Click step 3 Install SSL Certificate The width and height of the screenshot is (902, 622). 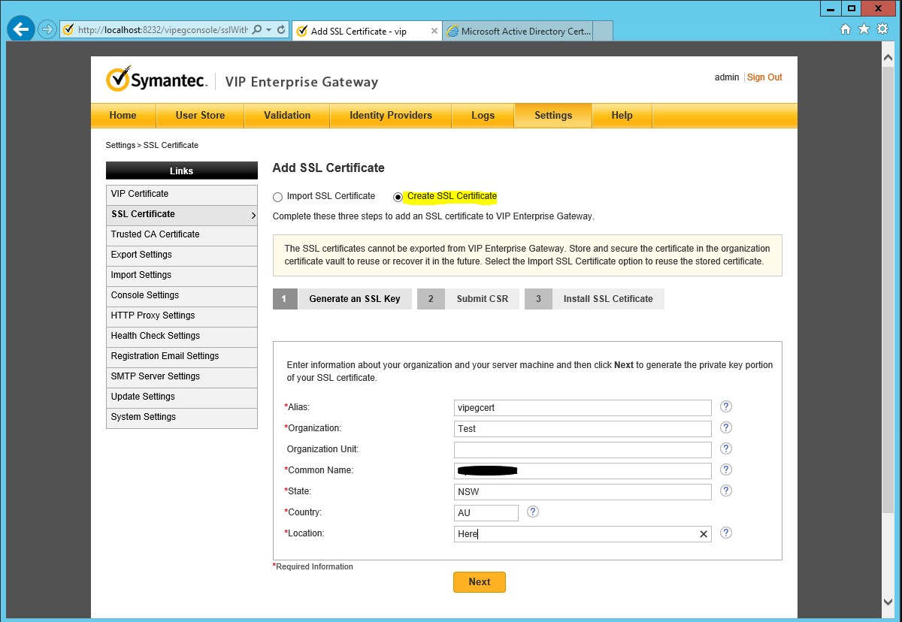595,299
